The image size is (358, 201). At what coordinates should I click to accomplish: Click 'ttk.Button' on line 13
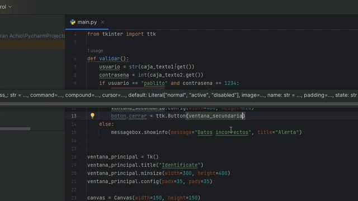(171, 116)
